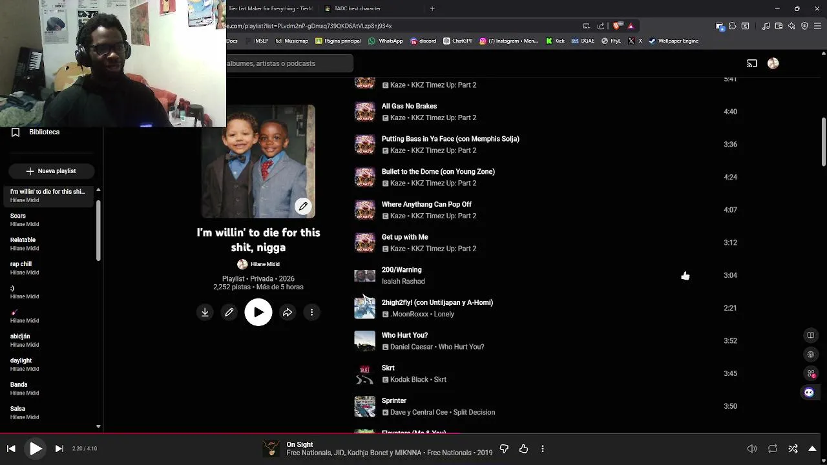Image resolution: width=827 pixels, height=465 pixels.
Task: Open the Isaiah Rashad artist link
Action: (403, 282)
